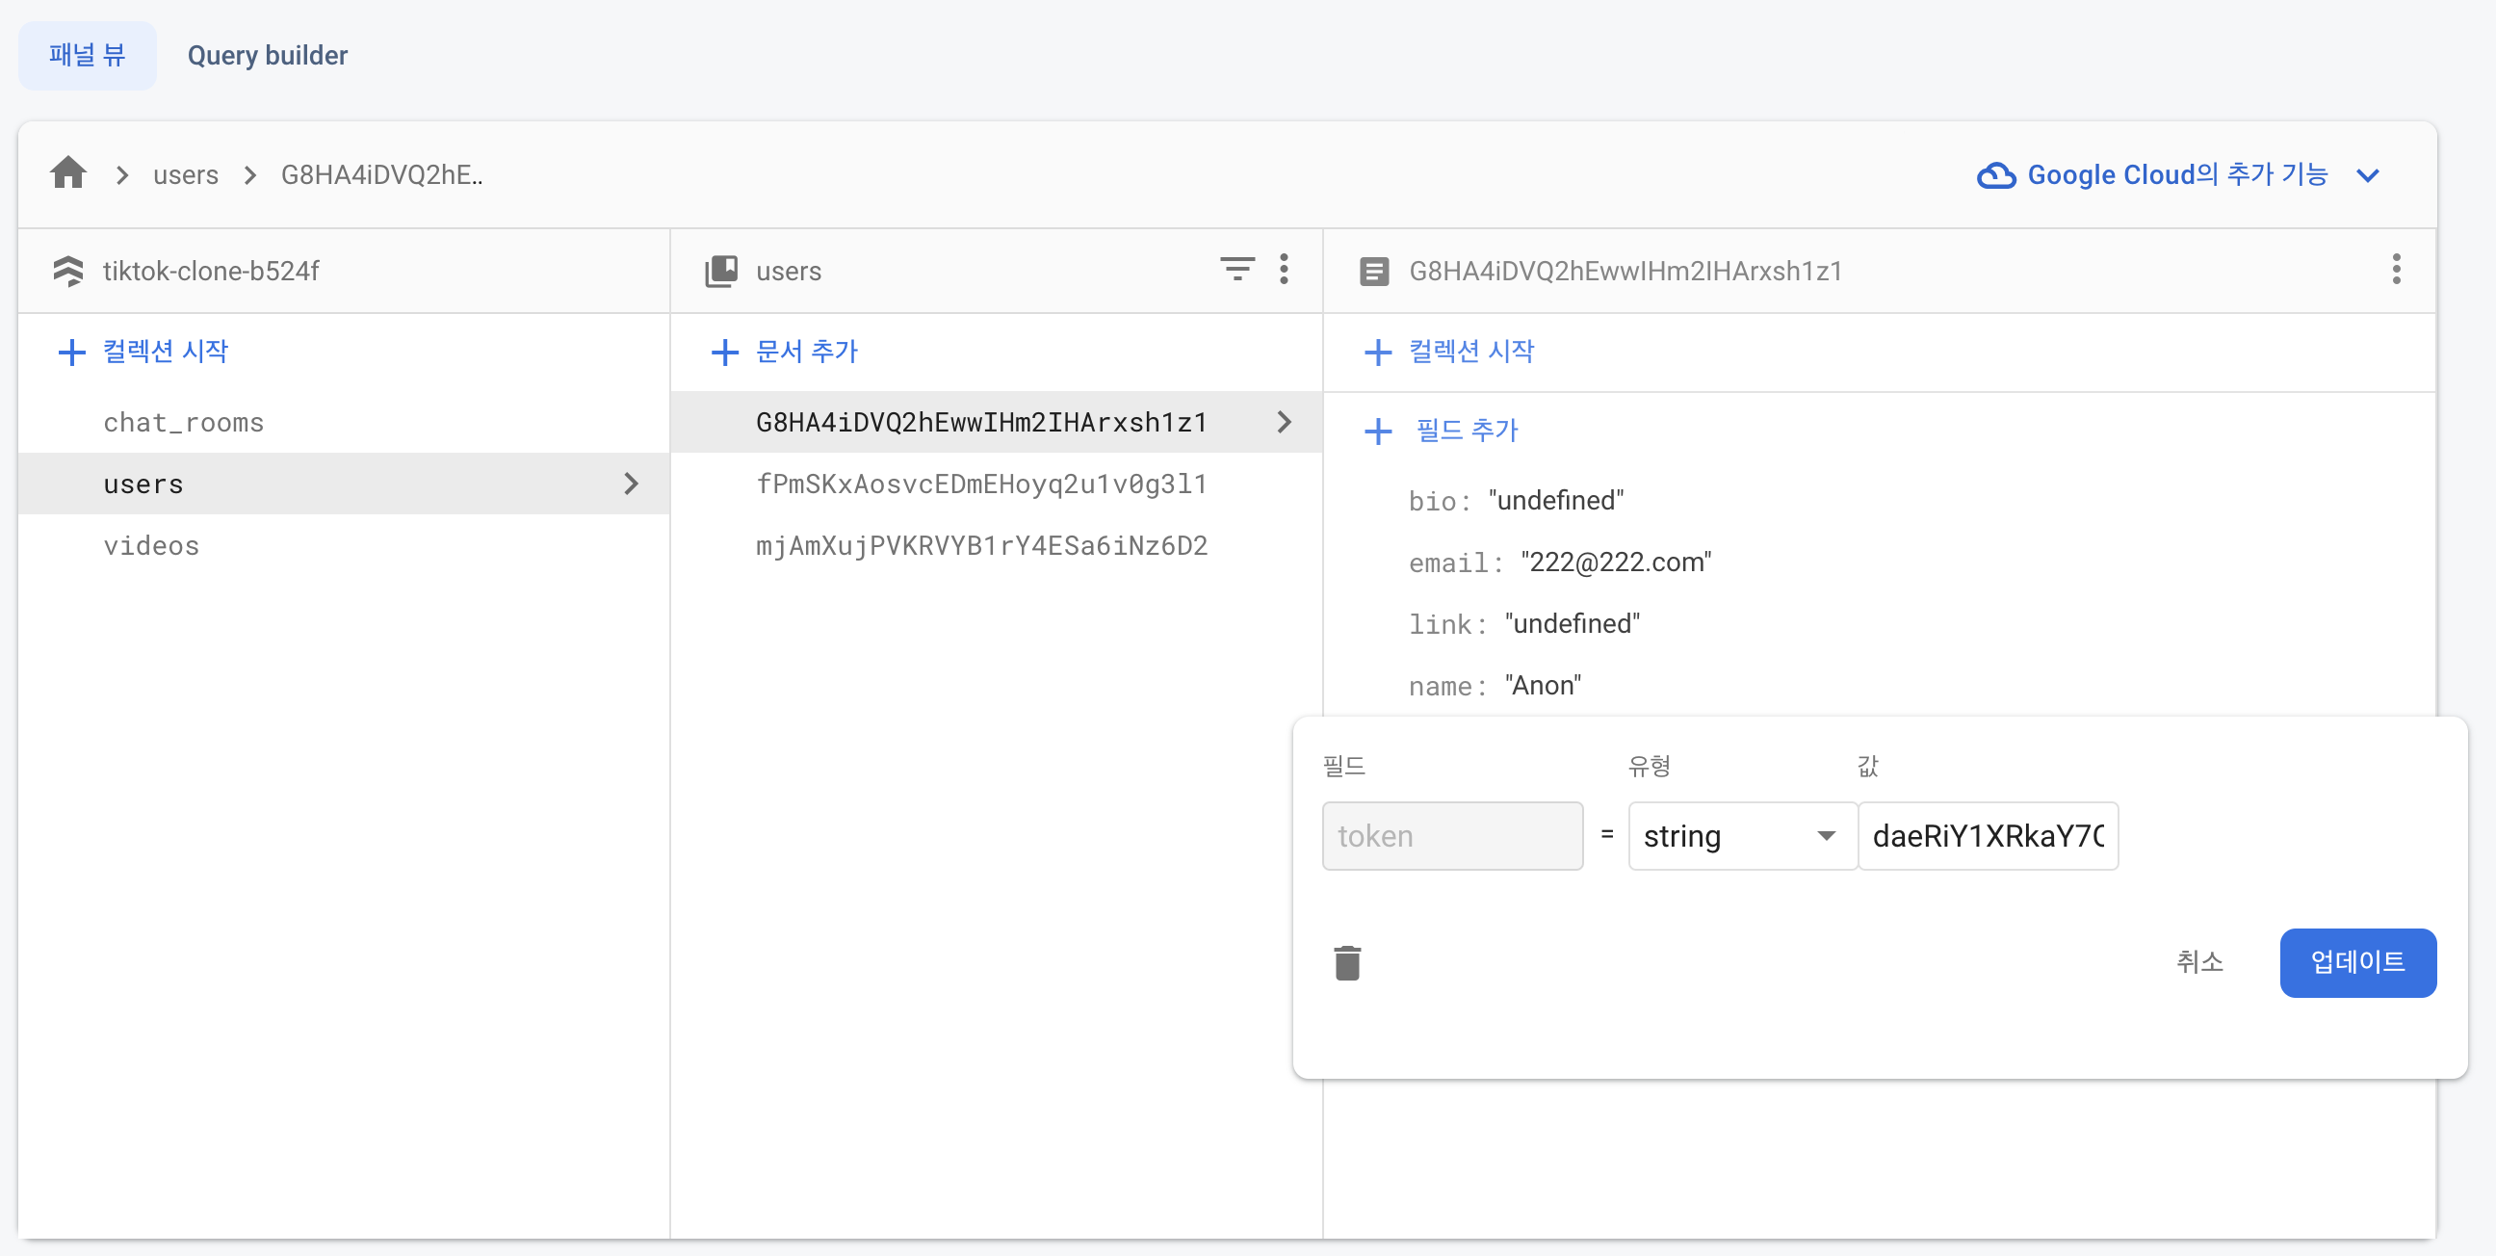Screen dimensions: 2496x1256
Task: Click plus icon for 필드 추가
Action: click(1377, 431)
